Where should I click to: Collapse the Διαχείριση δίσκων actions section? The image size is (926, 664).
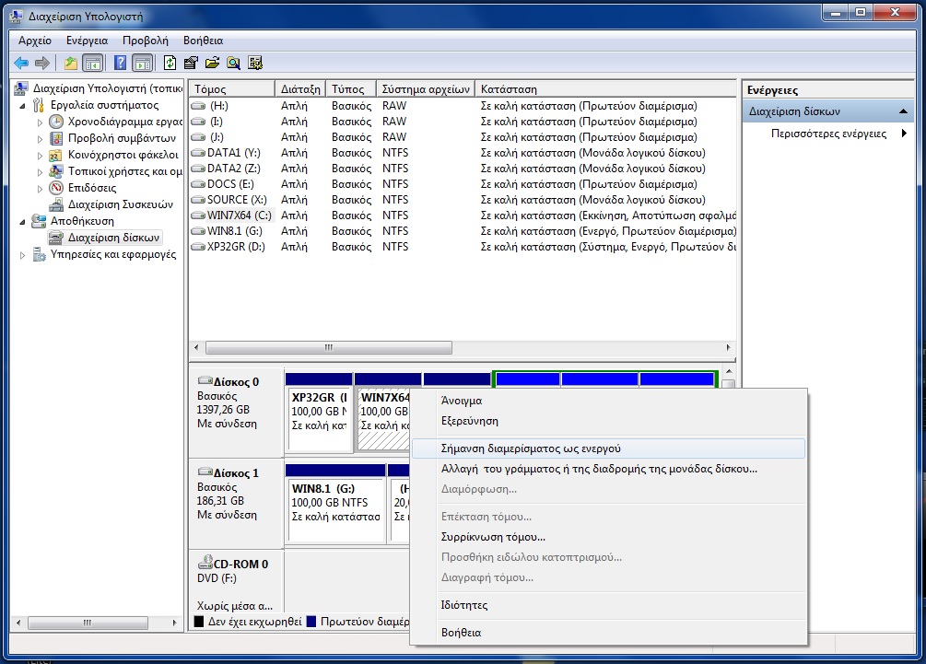click(x=903, y=111)
